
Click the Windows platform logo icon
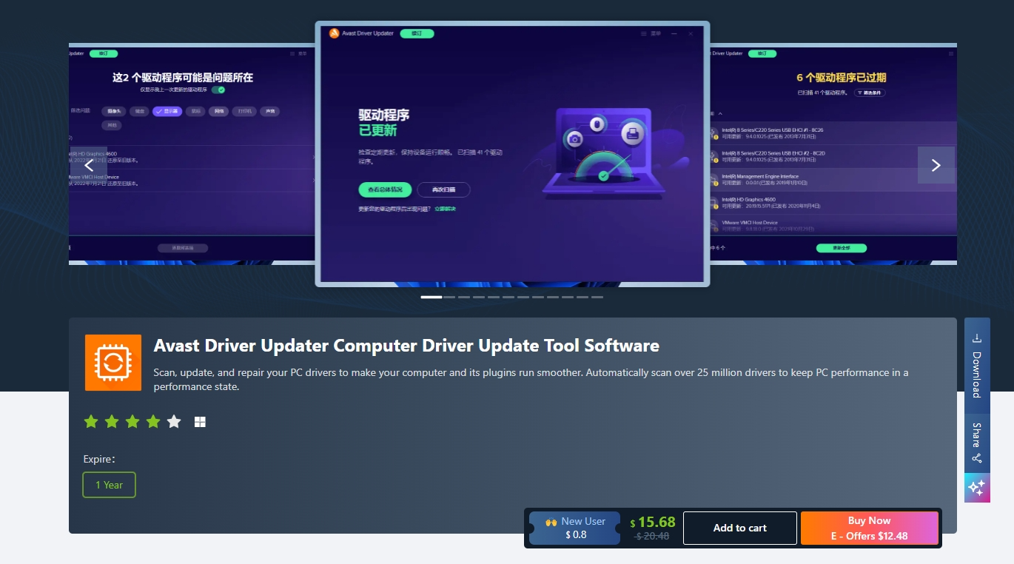[x=200, y=422]
